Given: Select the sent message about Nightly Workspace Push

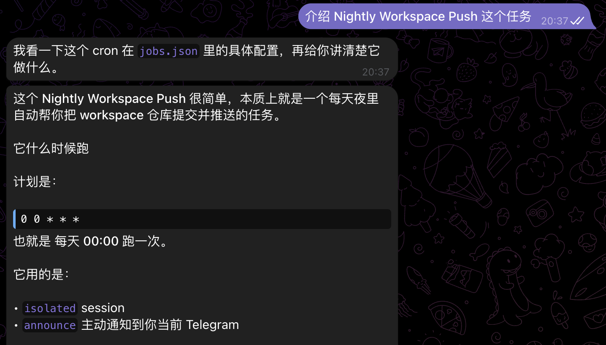Looking at the screenshot, I should pos(446,16).
